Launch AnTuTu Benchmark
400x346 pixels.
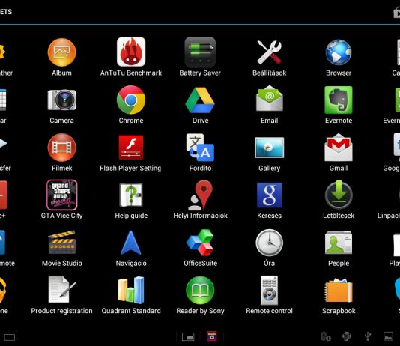[x=131, y=52]
